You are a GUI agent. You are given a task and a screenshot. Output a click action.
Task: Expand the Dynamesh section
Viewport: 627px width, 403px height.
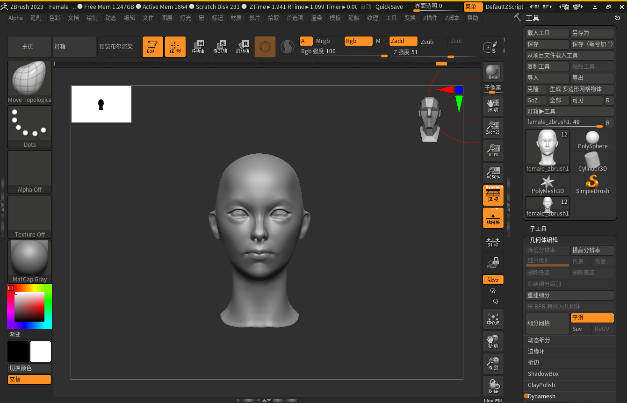point(542,396)
